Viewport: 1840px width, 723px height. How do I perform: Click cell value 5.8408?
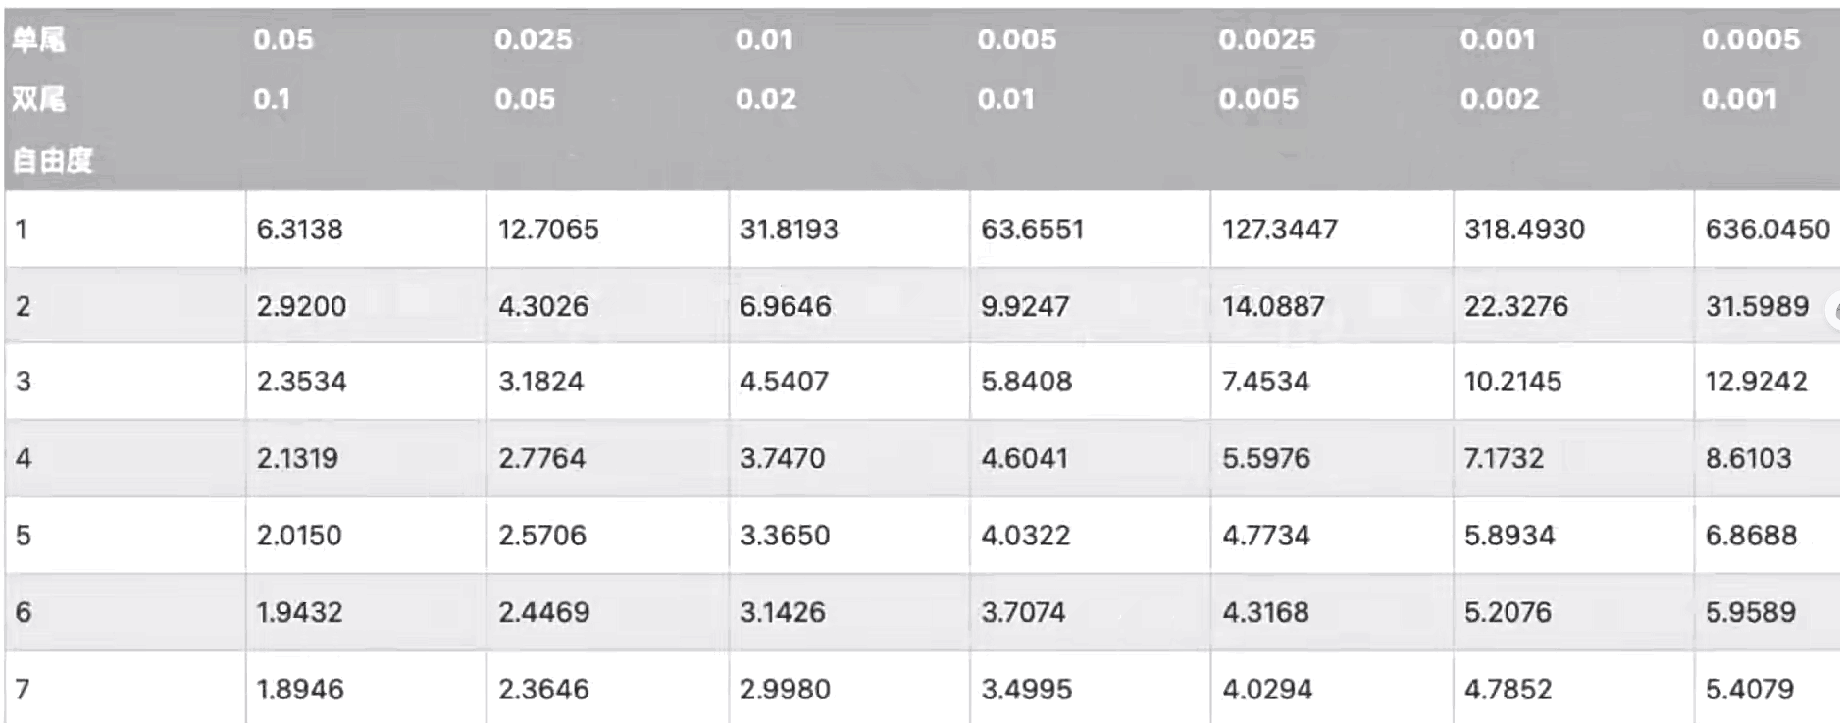[x=1027, y=382]
